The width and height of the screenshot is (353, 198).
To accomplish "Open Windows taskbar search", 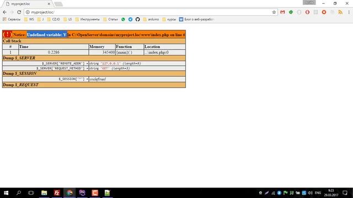I will click(x=19, y=193).
